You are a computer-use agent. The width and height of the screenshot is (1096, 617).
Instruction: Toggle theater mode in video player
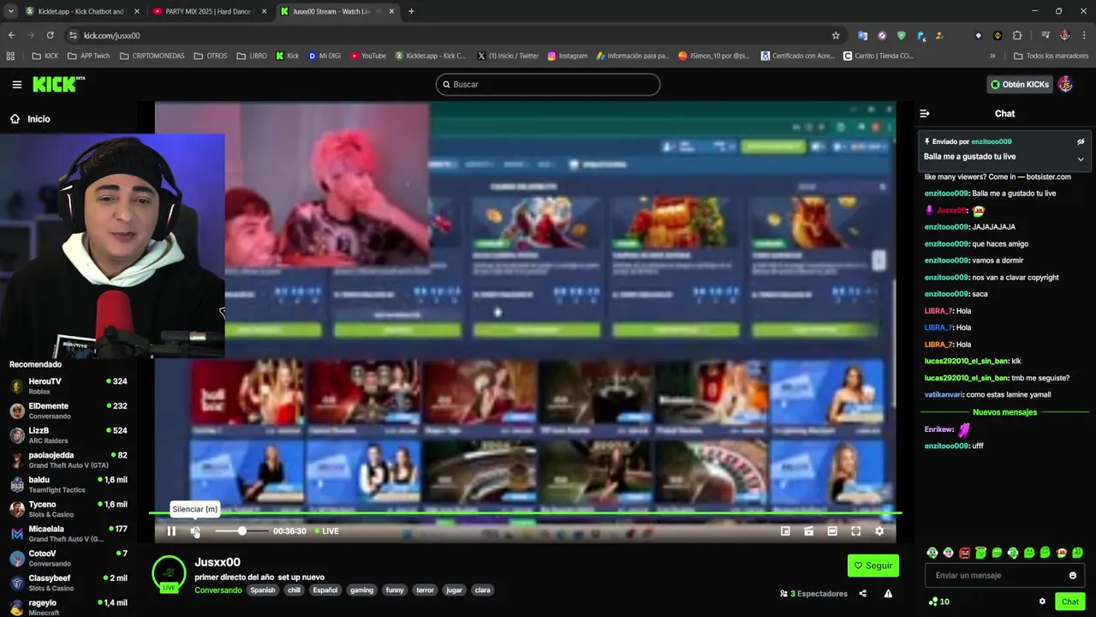coord(832,531)
